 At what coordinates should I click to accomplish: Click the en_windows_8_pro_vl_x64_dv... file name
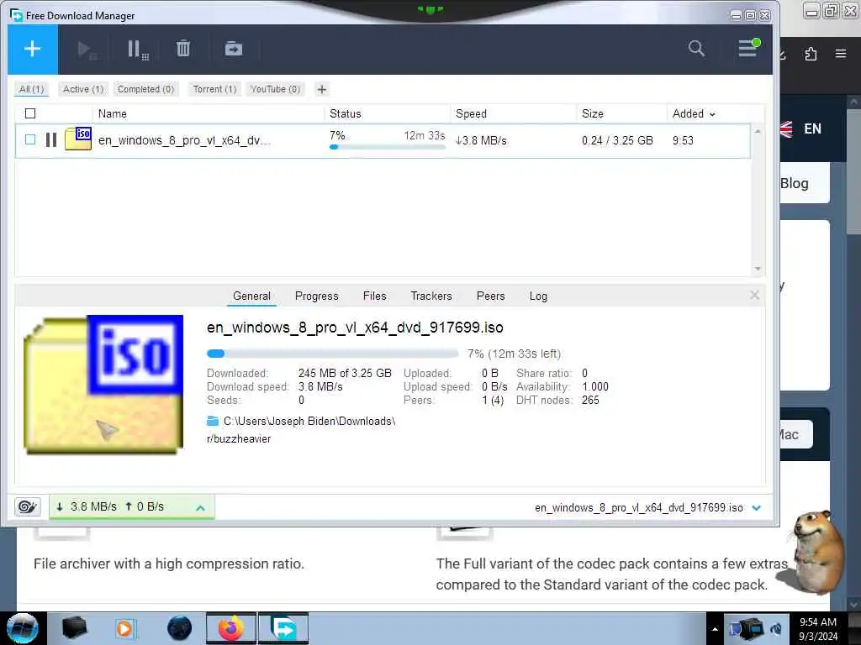184,140
